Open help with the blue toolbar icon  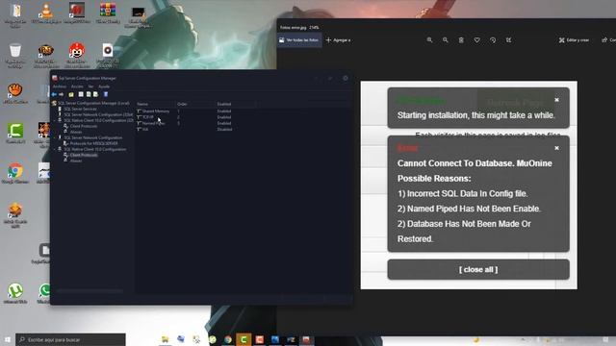(106, 94)
